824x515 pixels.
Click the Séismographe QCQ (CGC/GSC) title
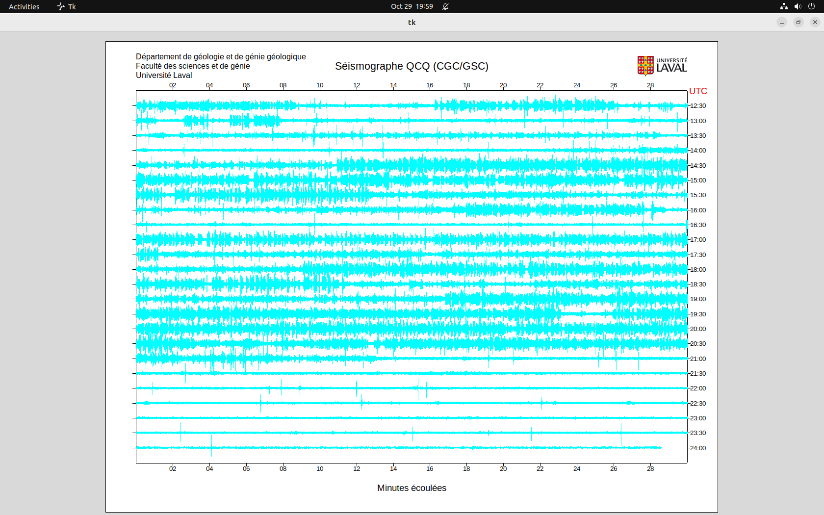click(412, 66)
